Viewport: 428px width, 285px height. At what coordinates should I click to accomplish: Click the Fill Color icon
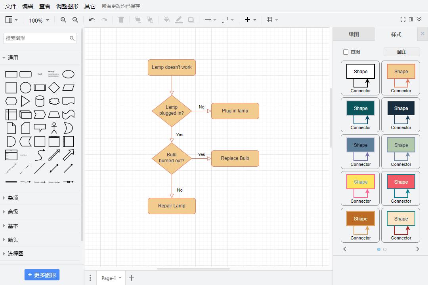click(x=166, y=19)
